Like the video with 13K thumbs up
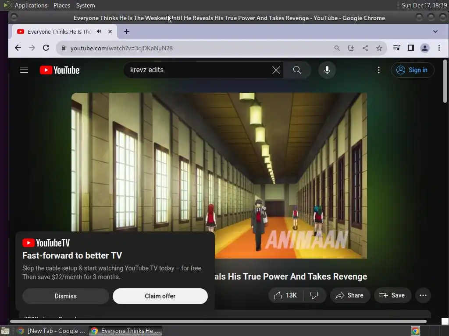Image resolution: width=449 pixels, height=336 pixels. tap(285, 295)
